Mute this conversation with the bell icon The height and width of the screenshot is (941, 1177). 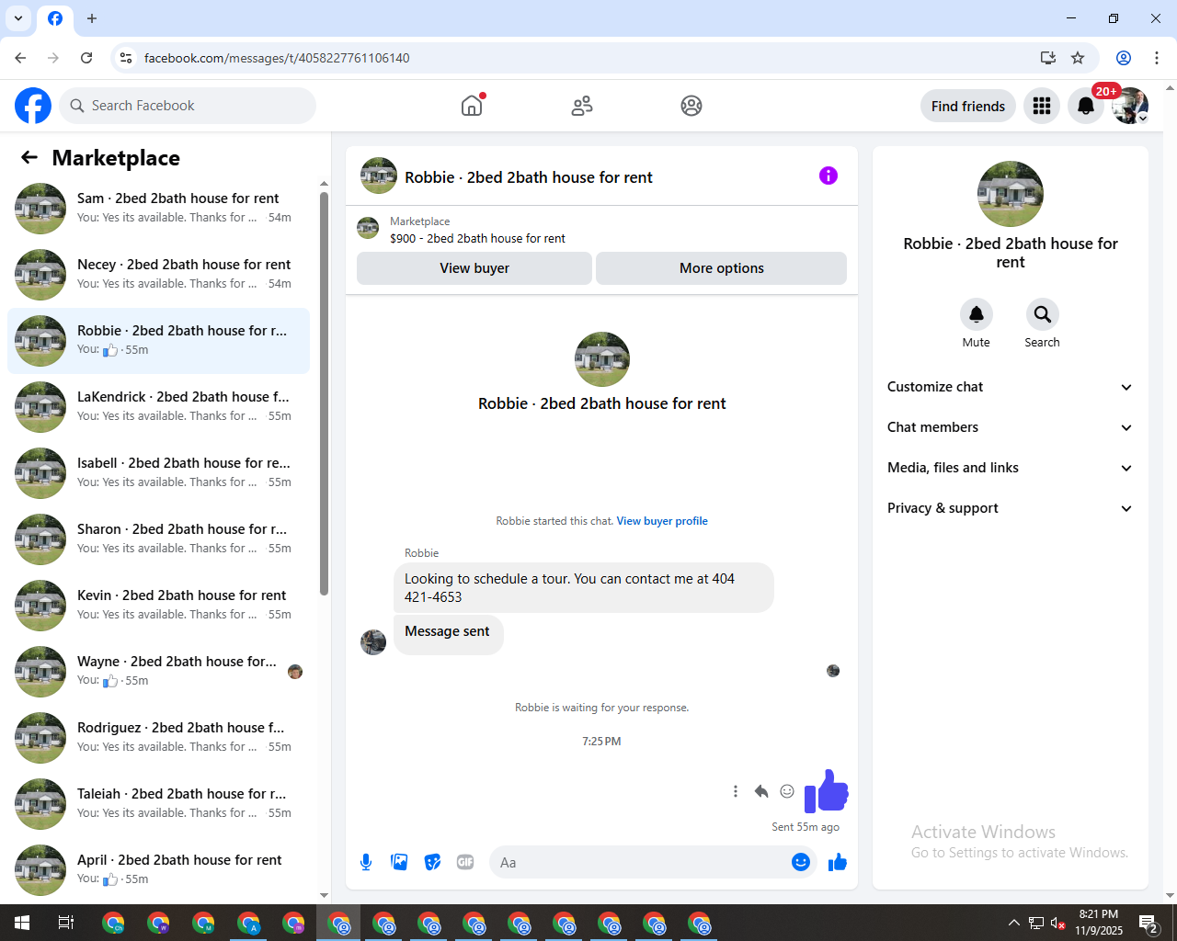977,314
